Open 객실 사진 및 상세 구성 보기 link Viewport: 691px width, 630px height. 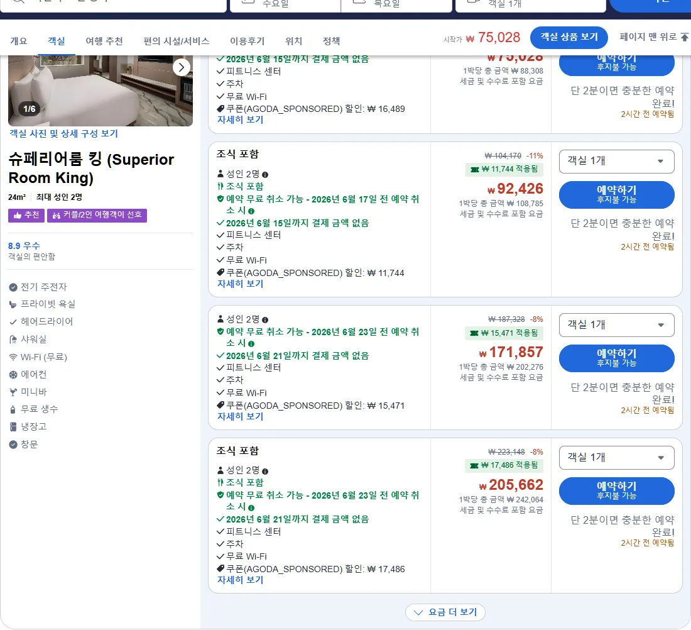(63, 133)
